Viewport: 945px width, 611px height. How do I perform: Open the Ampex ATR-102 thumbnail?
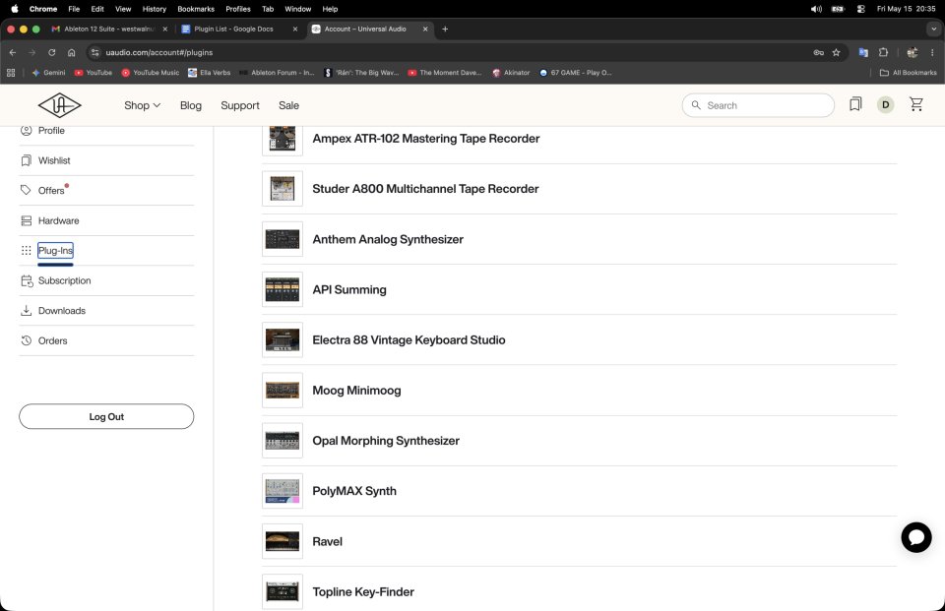tap(283, 138)
